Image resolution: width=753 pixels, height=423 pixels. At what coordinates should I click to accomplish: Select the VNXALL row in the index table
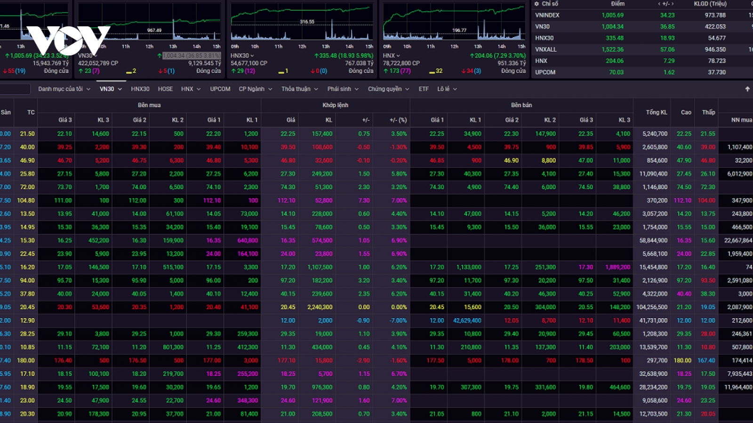[x=642, y=49]
